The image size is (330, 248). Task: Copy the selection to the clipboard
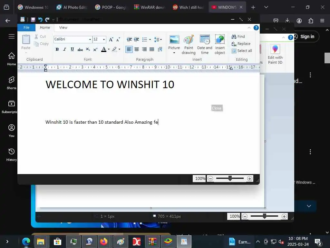[42, 44]
